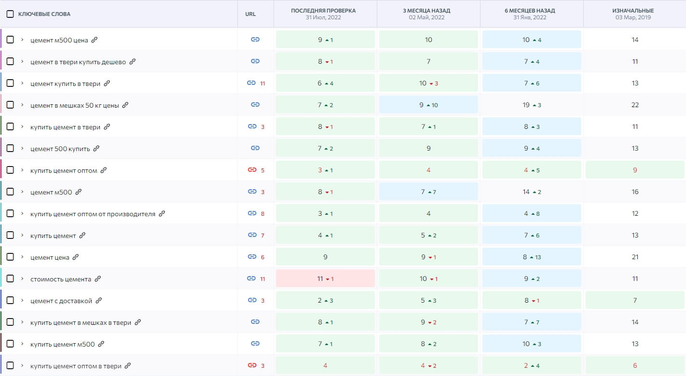Click the chain icon next to стоимость цемента keyword
The width and height of the screenshot is (686, 376).
pos(252,279)
